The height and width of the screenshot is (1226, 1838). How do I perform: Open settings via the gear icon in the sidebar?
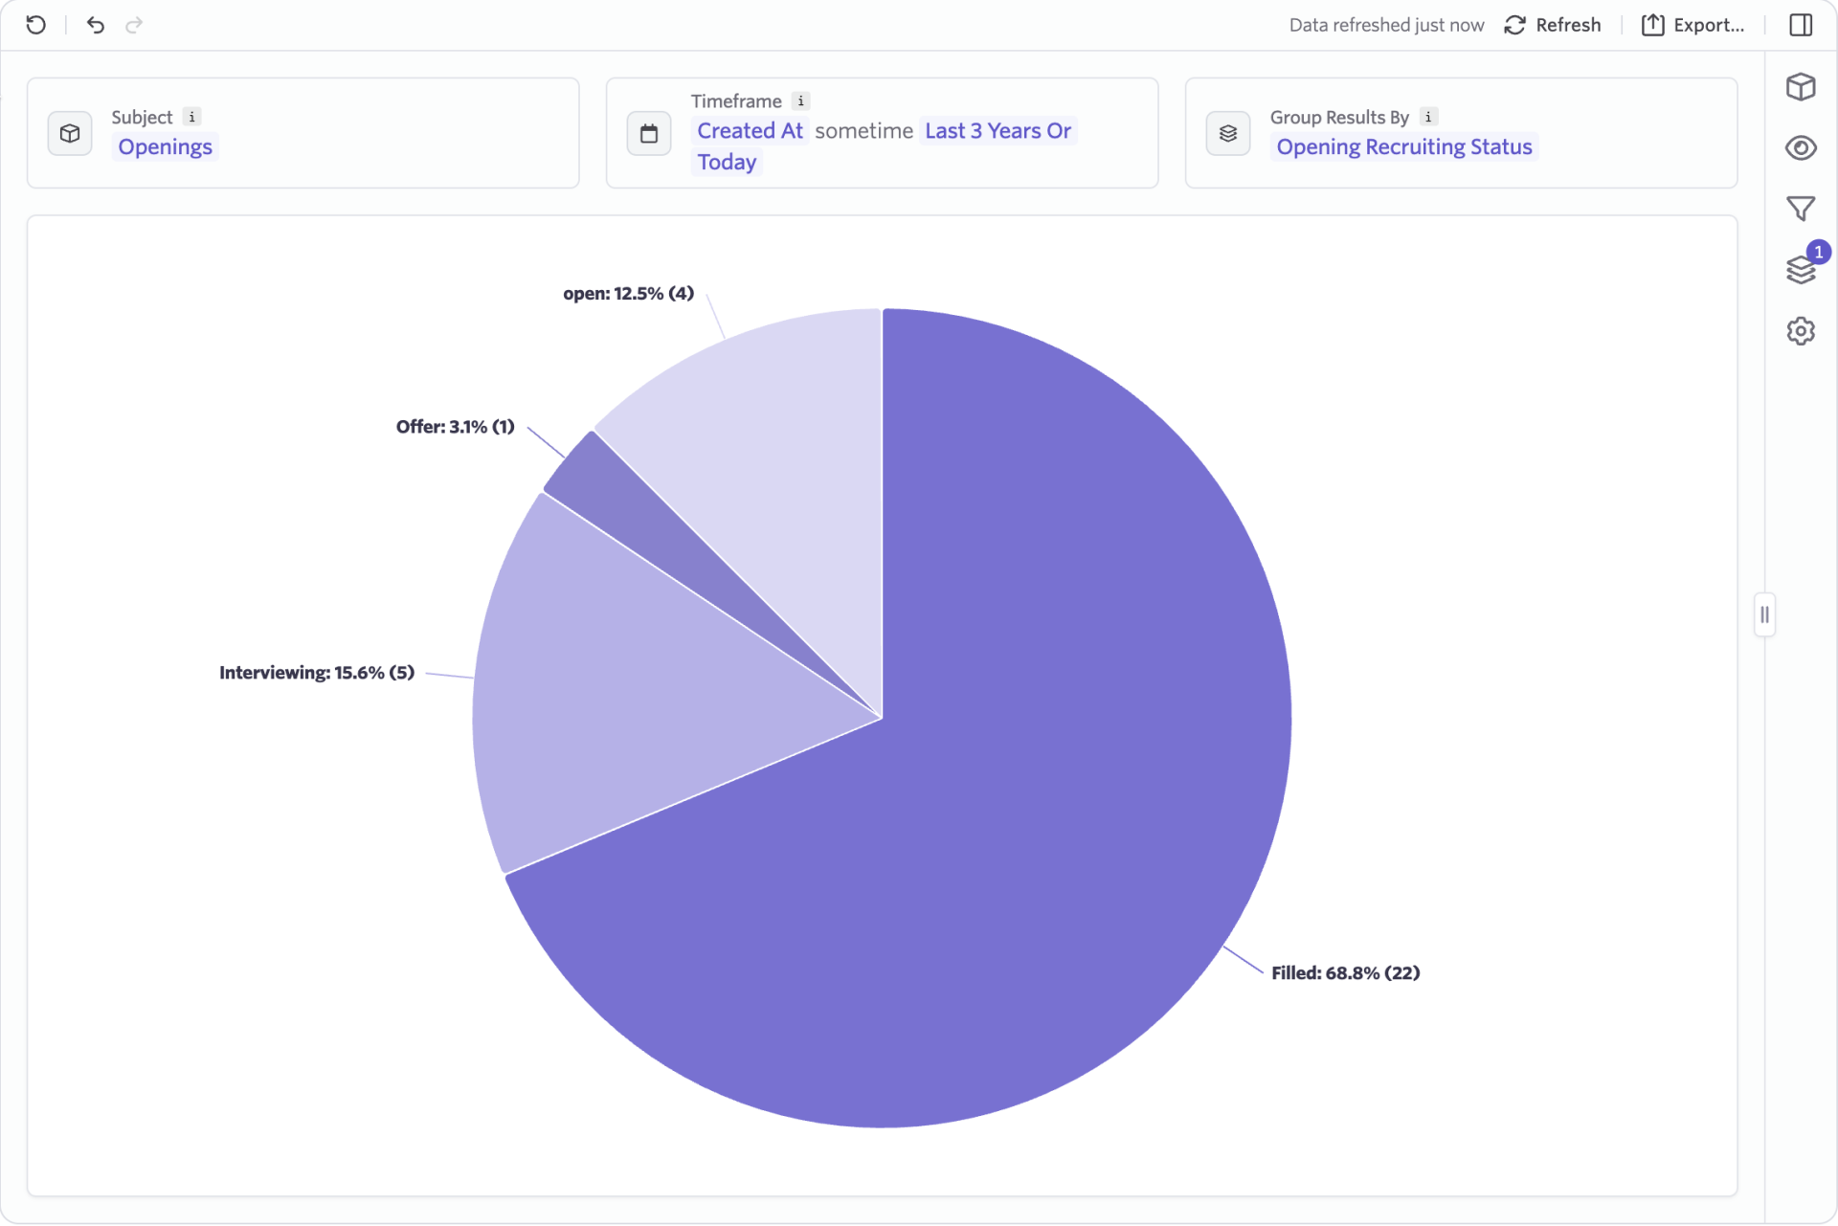pos(1802,331)
